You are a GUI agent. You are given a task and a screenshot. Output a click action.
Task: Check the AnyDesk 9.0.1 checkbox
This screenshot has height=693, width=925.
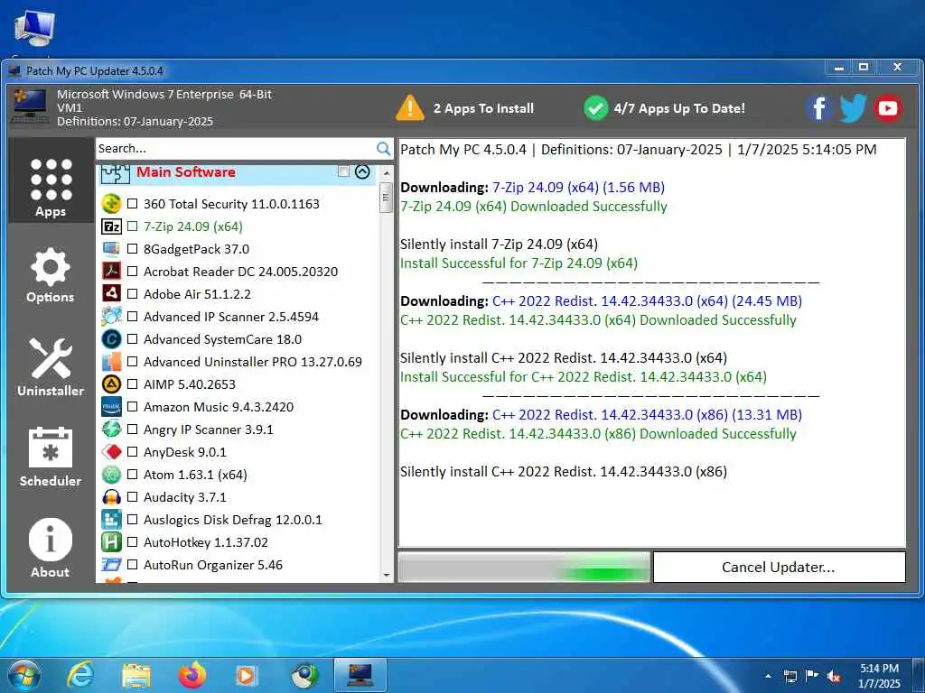[132, 452]
